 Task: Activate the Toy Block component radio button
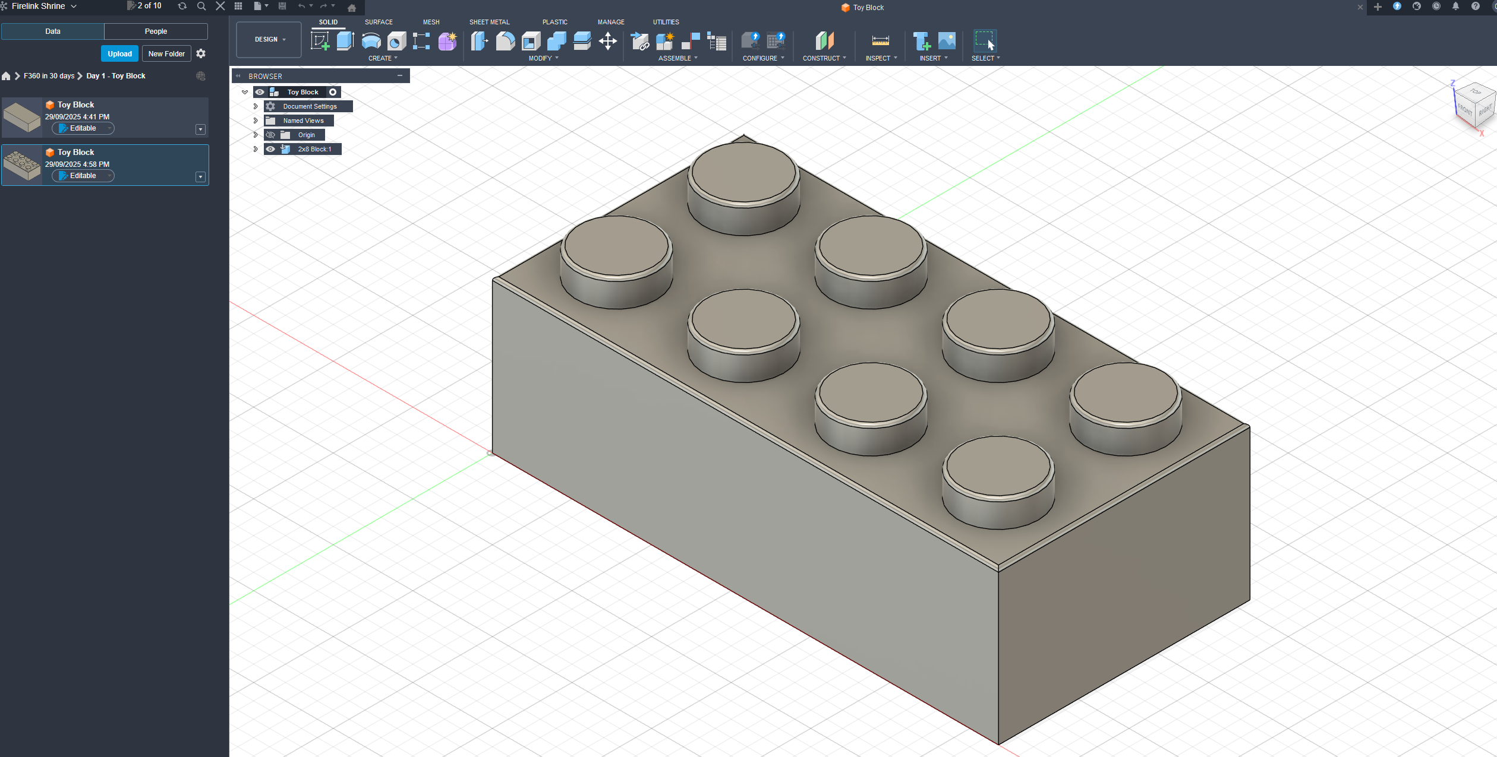(333, 92)
